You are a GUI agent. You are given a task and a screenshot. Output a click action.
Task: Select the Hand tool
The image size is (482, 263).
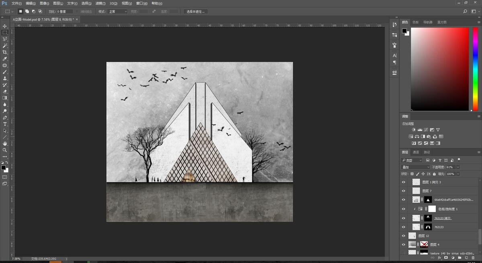(x=5, y=143)
